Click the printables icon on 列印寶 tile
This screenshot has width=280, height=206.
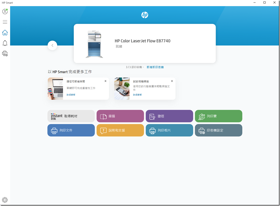coord(202,117)
